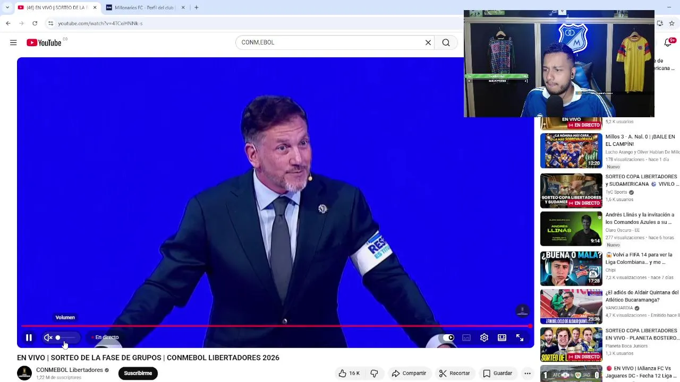Open Volví a FIFA 14 video title
Screen dimensions: 680x382
click(x=639, y=258)
